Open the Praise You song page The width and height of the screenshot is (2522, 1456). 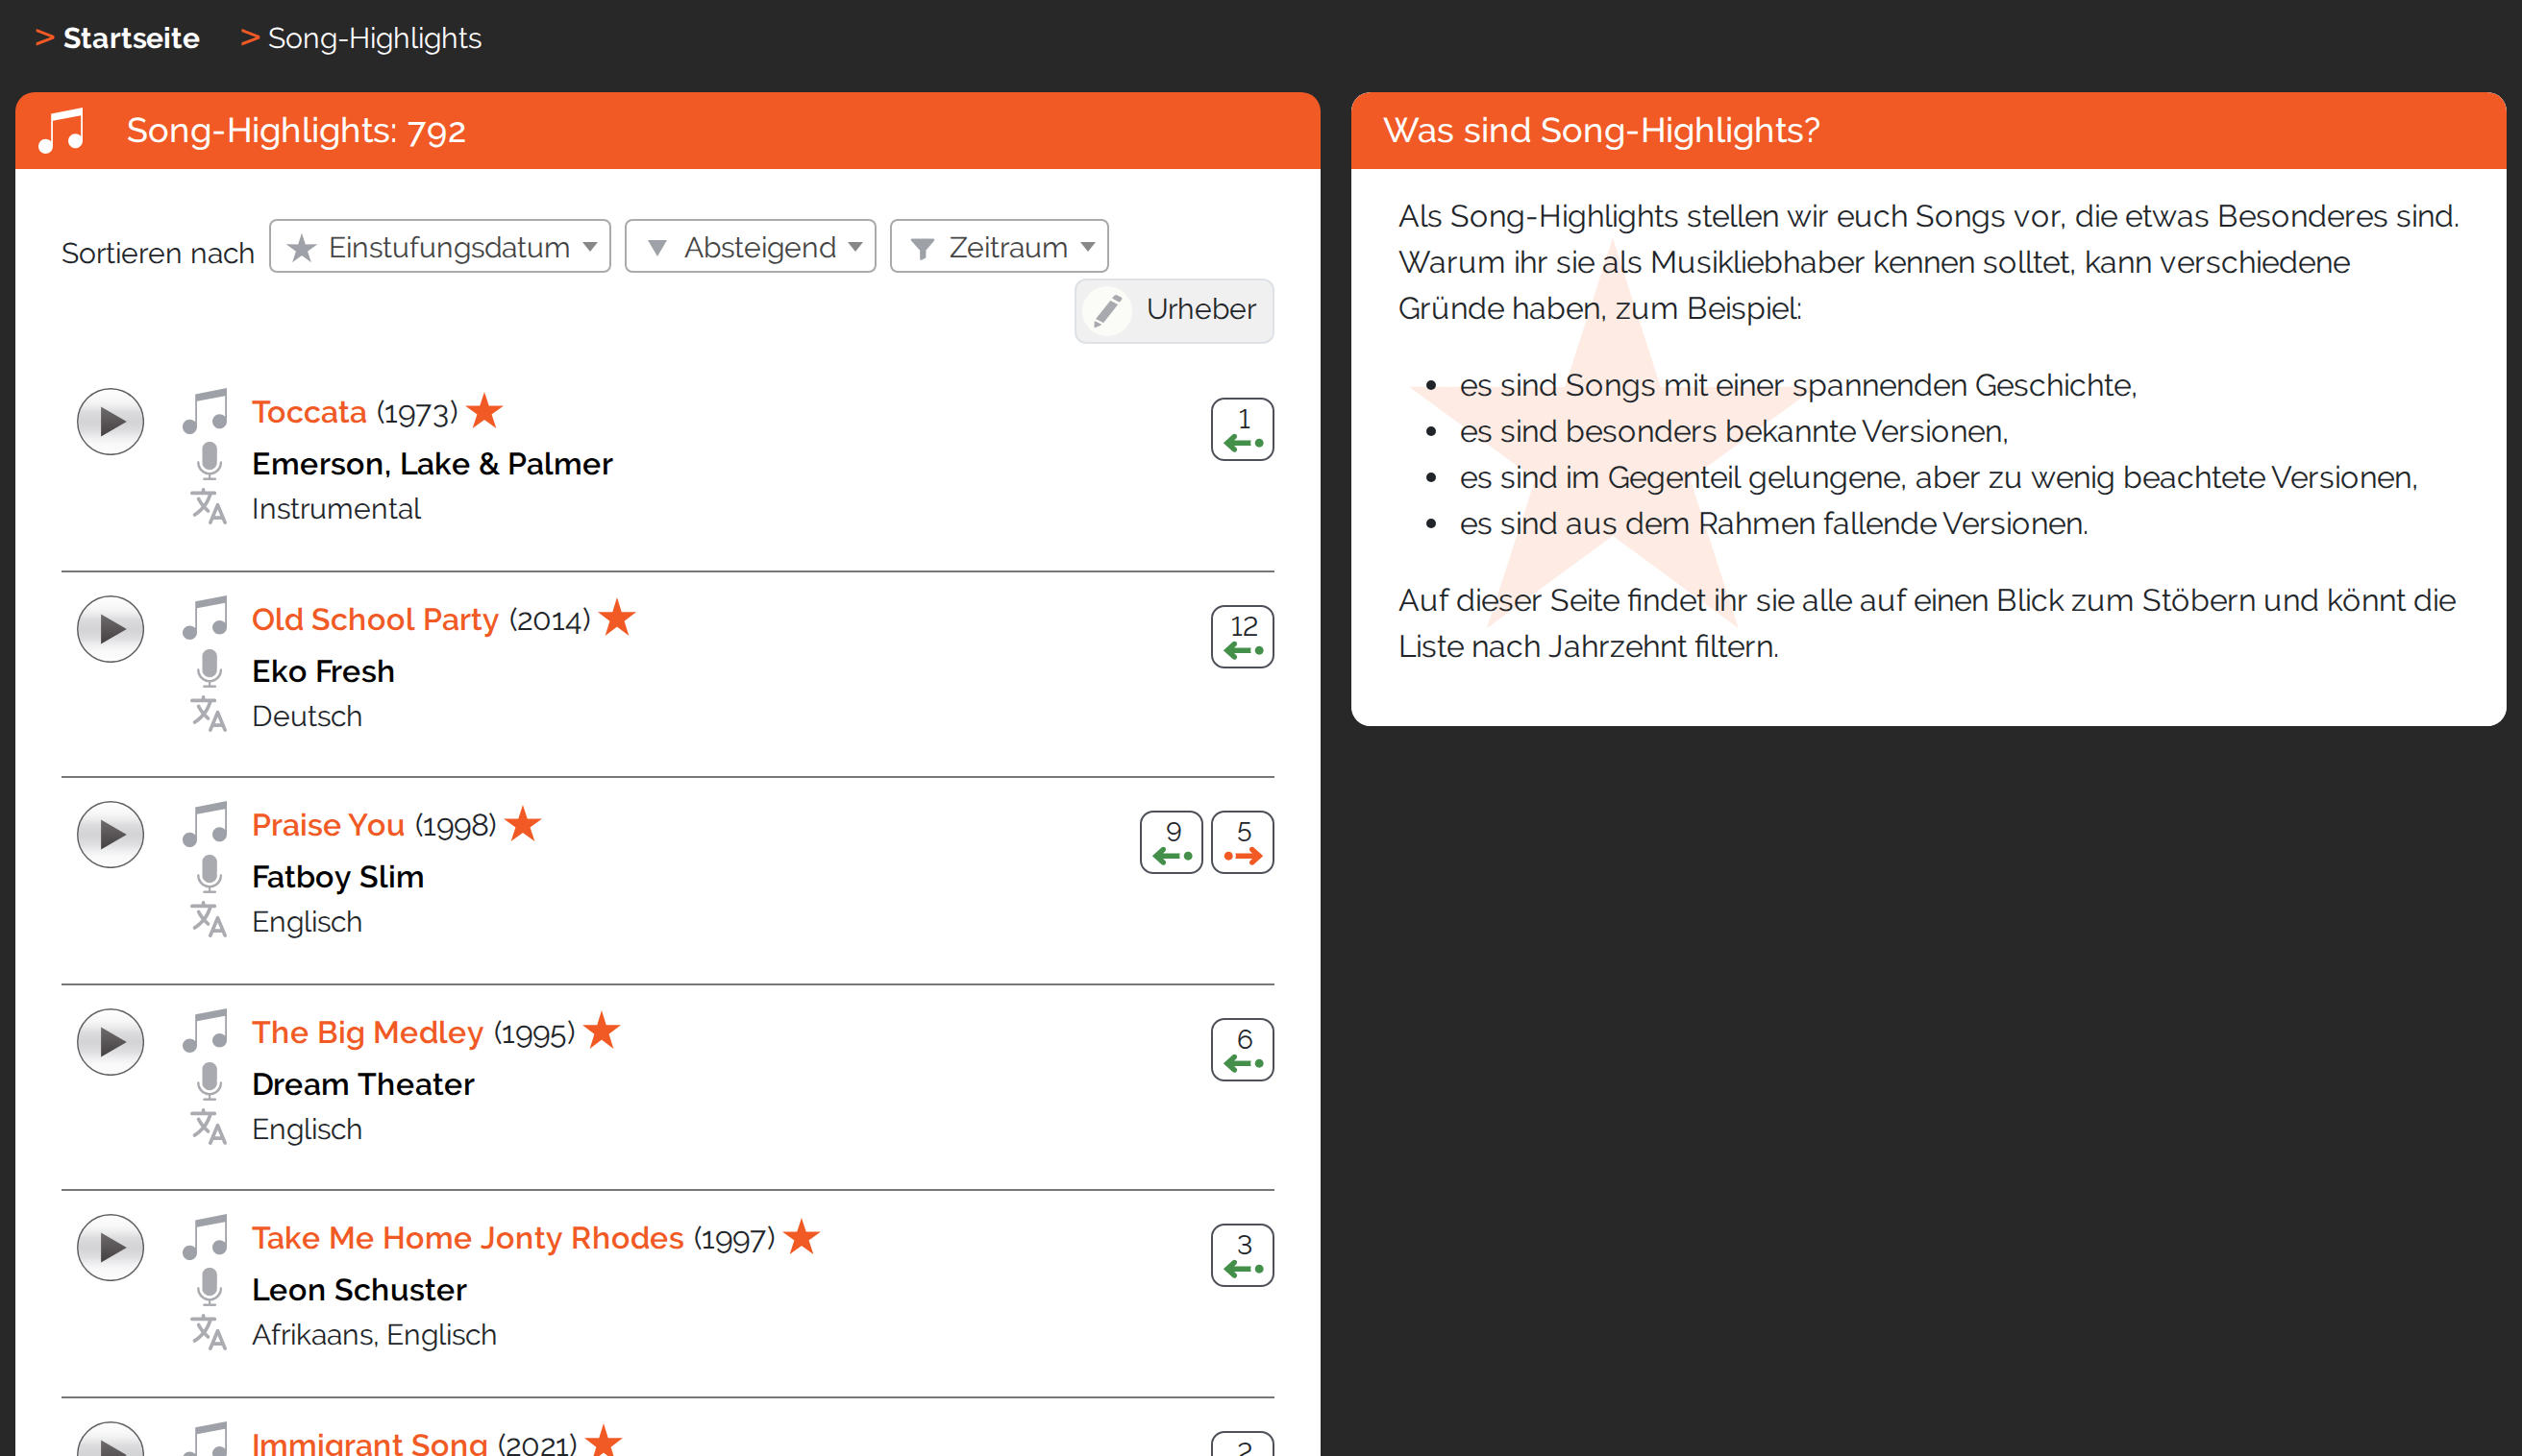pyautogui.click(x=328, y=825)
